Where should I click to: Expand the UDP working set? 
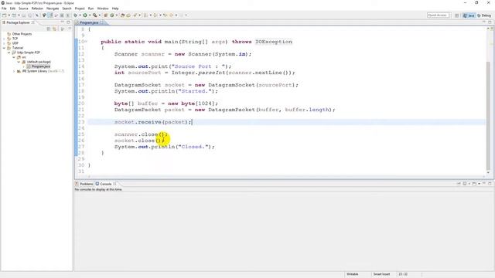(x=4, y=43)
